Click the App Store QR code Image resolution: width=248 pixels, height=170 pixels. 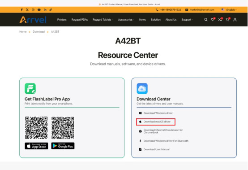pos(36,128)
